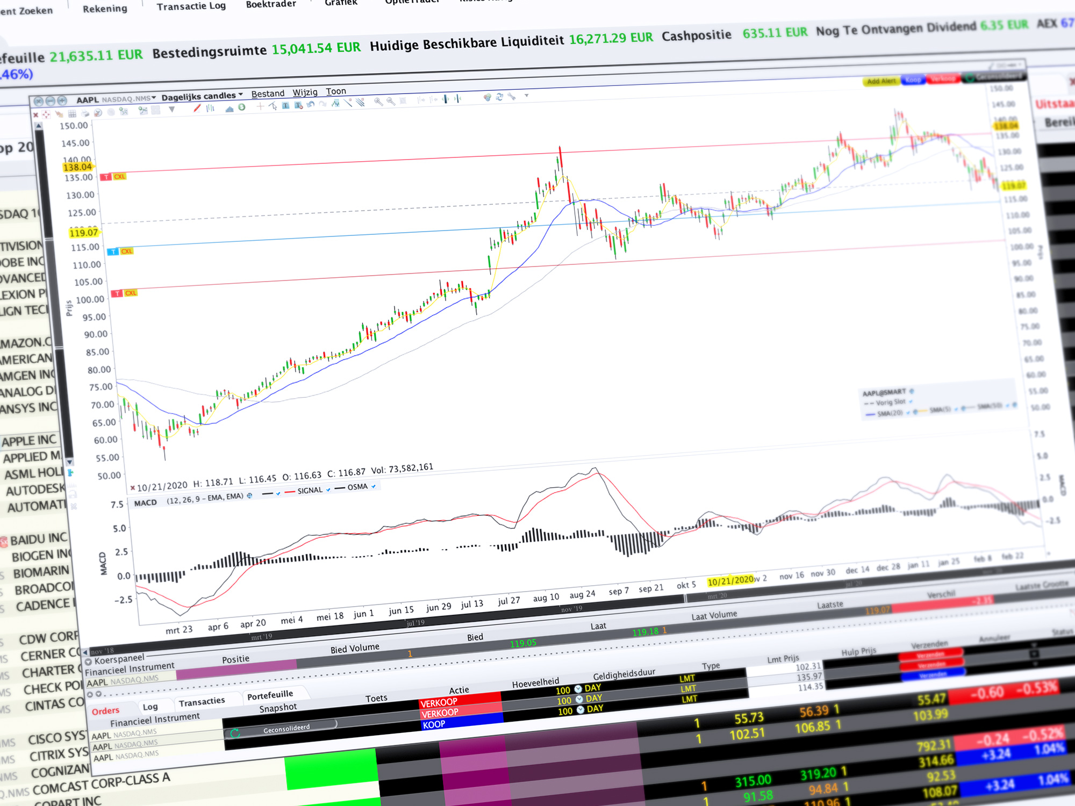The width and height of the screenshot is (1075, 806).
Task: Click the volume histogram icon in chart toolbar
Action: pos(230,109)
